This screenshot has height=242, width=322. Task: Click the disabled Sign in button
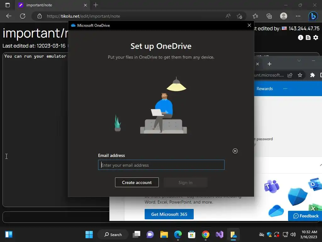point(186,182)
